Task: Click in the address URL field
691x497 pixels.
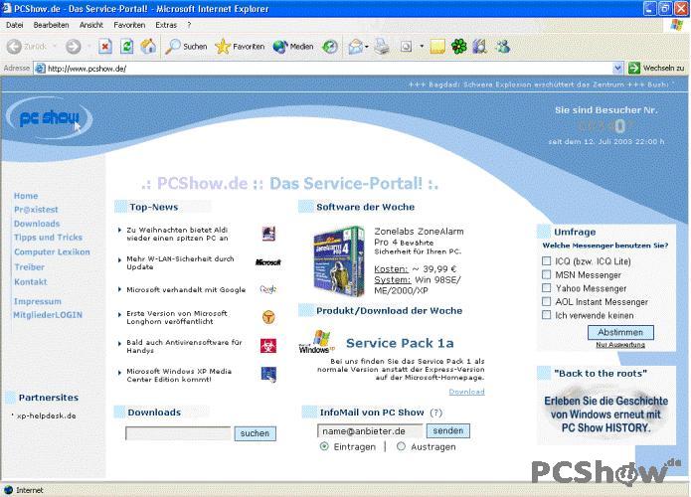Action: [325, 69]
